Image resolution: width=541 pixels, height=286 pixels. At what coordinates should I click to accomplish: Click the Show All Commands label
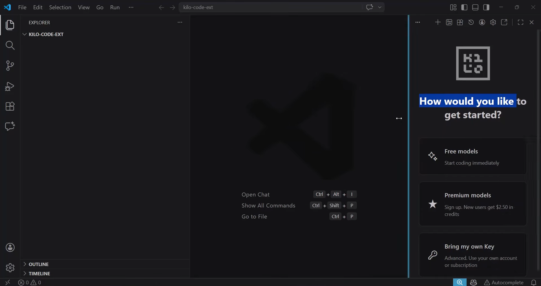[x=268, y=205]
